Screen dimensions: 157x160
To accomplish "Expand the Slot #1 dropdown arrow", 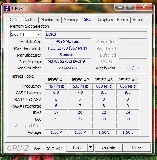I will (38, 34).
